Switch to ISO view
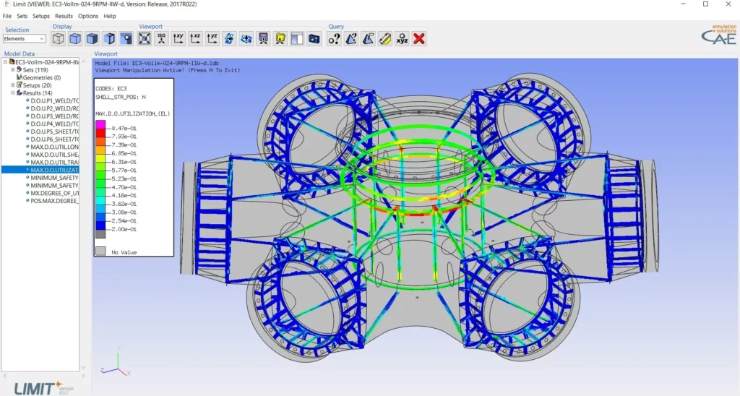 tap(161, 39)
